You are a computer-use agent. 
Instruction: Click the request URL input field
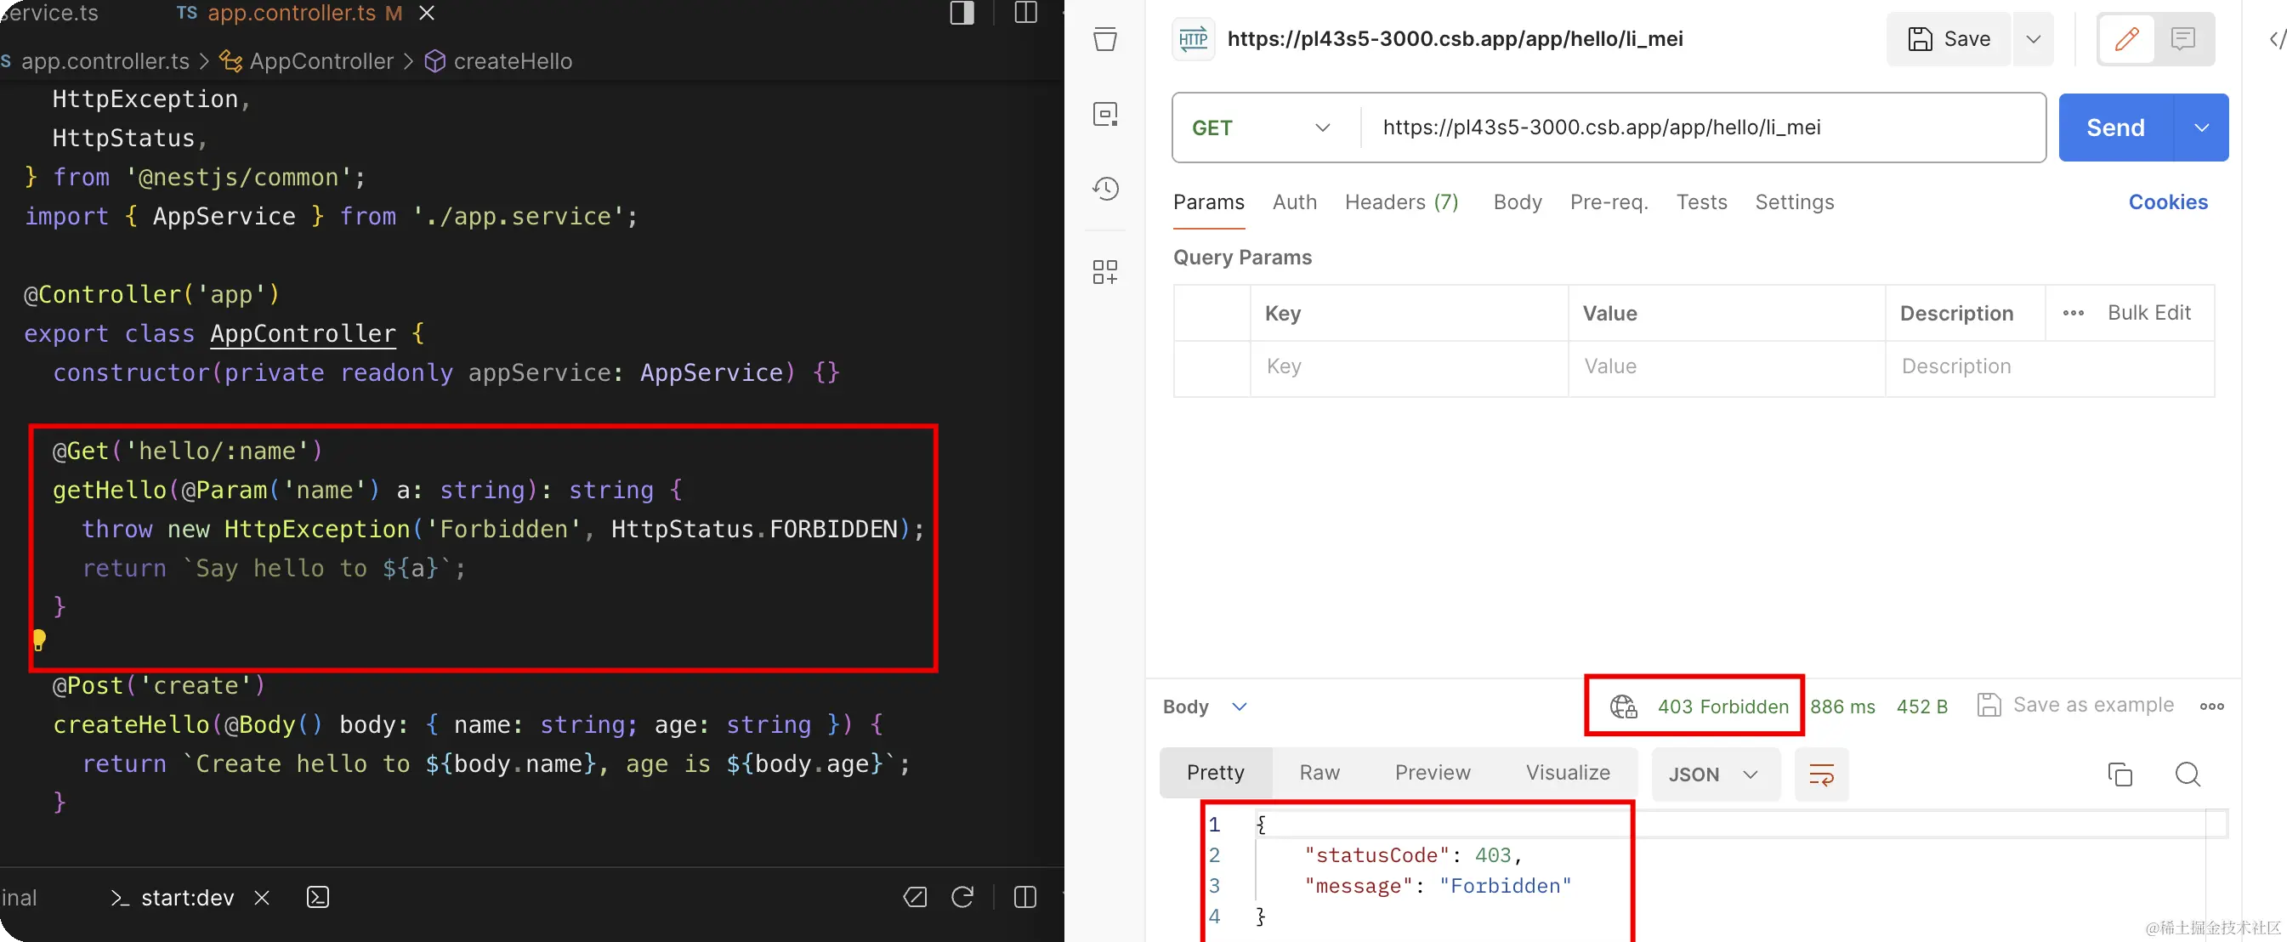pos(1703,128)
